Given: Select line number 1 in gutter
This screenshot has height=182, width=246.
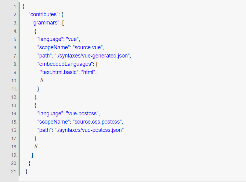Looking at the screenshot, I should (15, 6).
